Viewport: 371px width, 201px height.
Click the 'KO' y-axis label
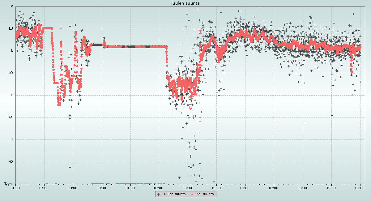pos(11,162)
